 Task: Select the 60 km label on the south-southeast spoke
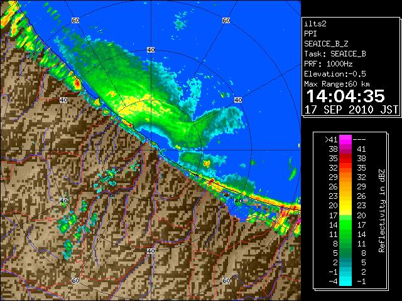(226, 280)
